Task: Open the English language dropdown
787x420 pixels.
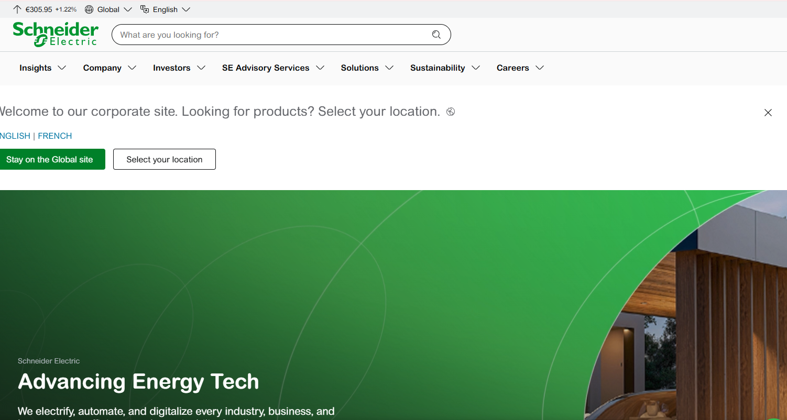Action: point(165,9)
